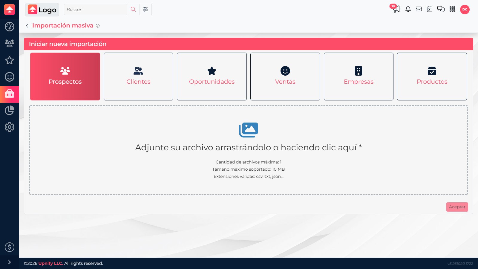478x269 pixels.
Task: Open the dashboard gauge sidebar icon
Action: [x=10, y=27]
